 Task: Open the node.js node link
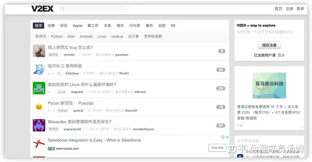point(117,36)
